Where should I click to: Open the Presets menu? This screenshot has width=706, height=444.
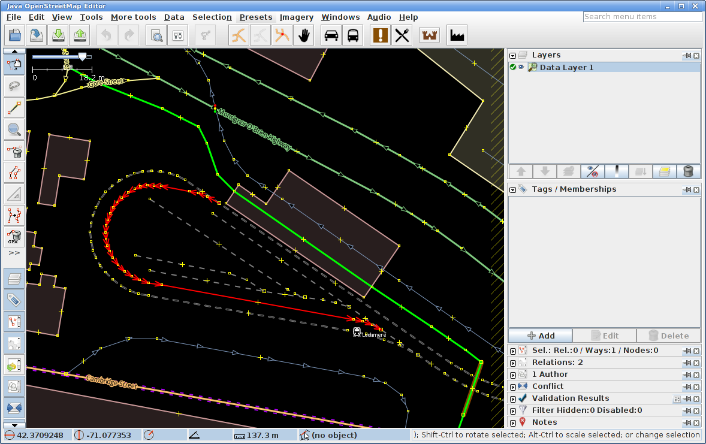(256, 17)
